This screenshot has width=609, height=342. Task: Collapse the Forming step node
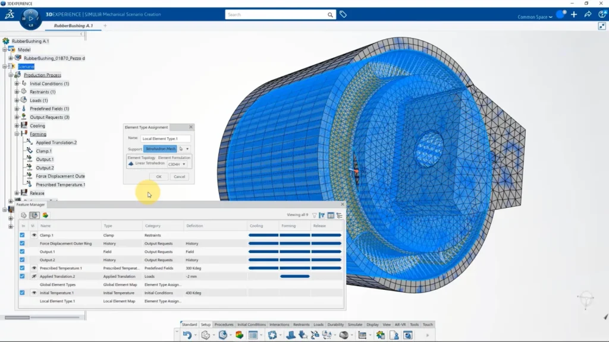click(x=17, y=134)
